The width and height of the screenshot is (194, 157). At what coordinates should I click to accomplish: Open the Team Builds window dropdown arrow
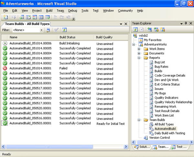121,24
